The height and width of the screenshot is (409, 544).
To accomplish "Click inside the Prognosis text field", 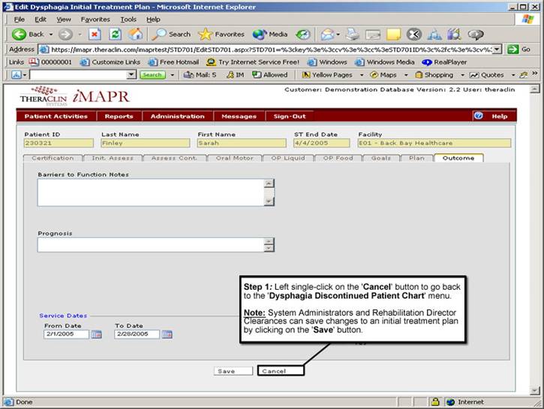I will point(150,245).
